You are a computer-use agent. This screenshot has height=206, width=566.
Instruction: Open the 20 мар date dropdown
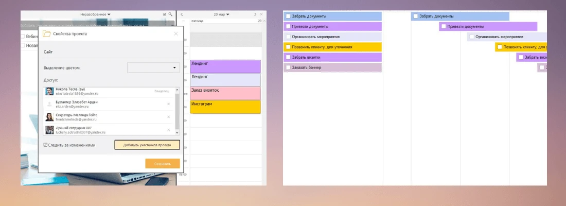click(222, 14)
